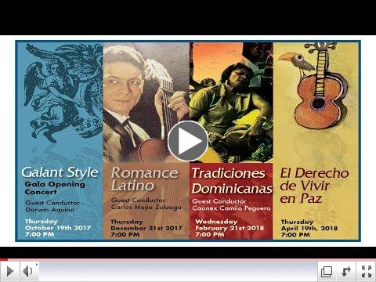Select the Galant Style concert panel
This screenshot has width=376, height=282.
tap(60, 141)
